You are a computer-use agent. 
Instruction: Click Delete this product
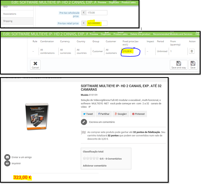pyautogui.click(x=140, y=34)
